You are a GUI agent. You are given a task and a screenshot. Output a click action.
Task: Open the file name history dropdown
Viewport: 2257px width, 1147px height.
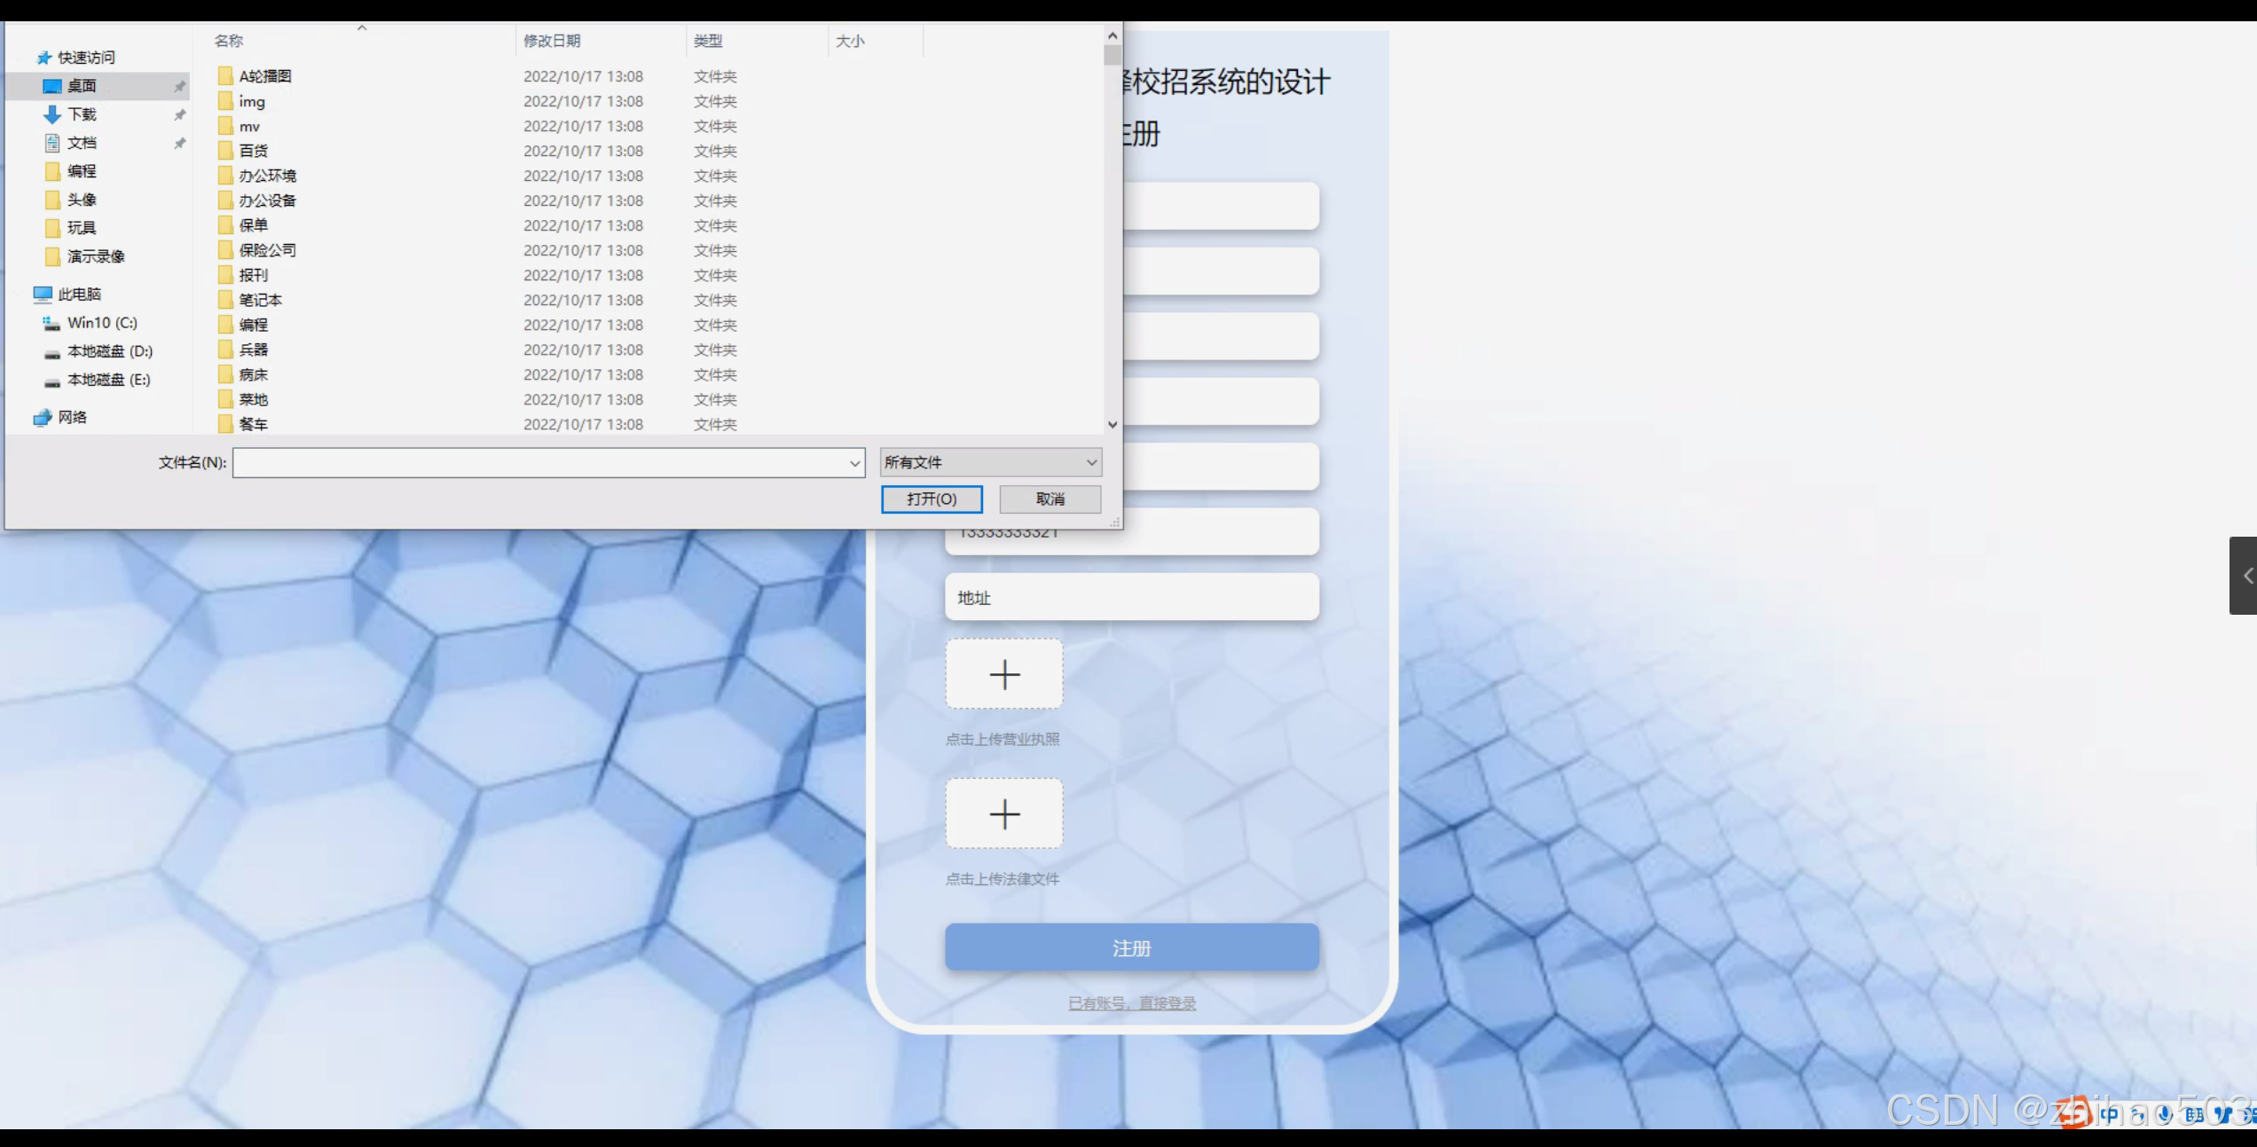854,463
